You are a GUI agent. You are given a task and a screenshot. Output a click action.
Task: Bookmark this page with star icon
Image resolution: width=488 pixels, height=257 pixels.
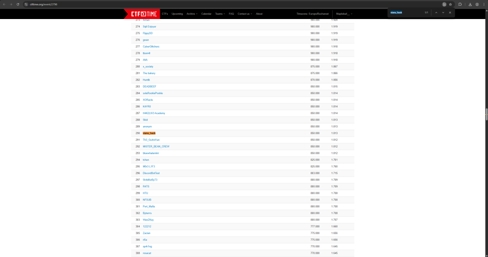450,4
